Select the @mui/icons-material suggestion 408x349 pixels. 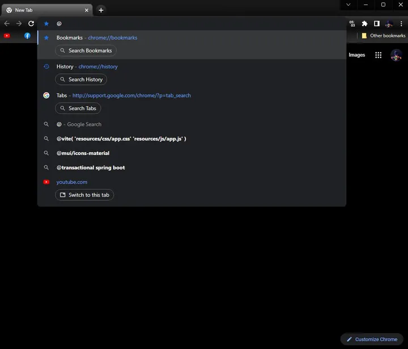point(83,153)
